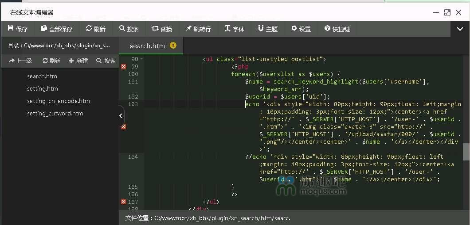The height and width of the screenshot is (225, 470).
Task: Click the error marker on line 107
Action: (x=123, y=202)
